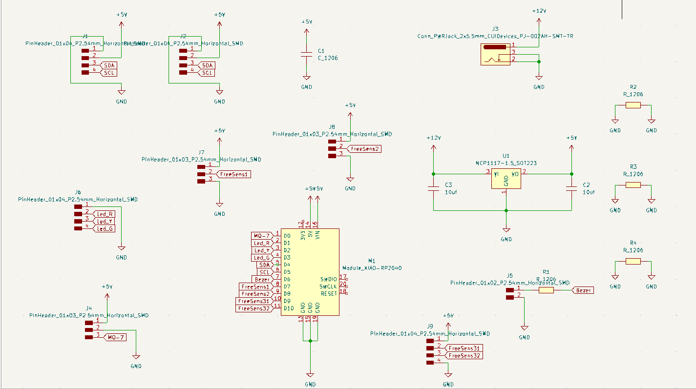Click the SDA label at module pin D4
696x389 pixels.
265,265
